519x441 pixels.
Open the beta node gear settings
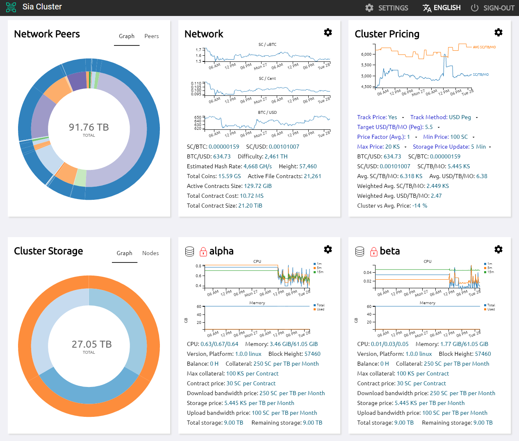(x=499, y=249)
